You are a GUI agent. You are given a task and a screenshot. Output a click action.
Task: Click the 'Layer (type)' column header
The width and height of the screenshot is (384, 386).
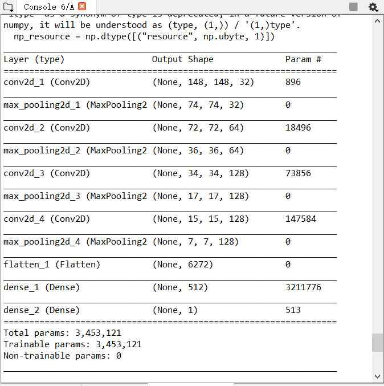34,59
